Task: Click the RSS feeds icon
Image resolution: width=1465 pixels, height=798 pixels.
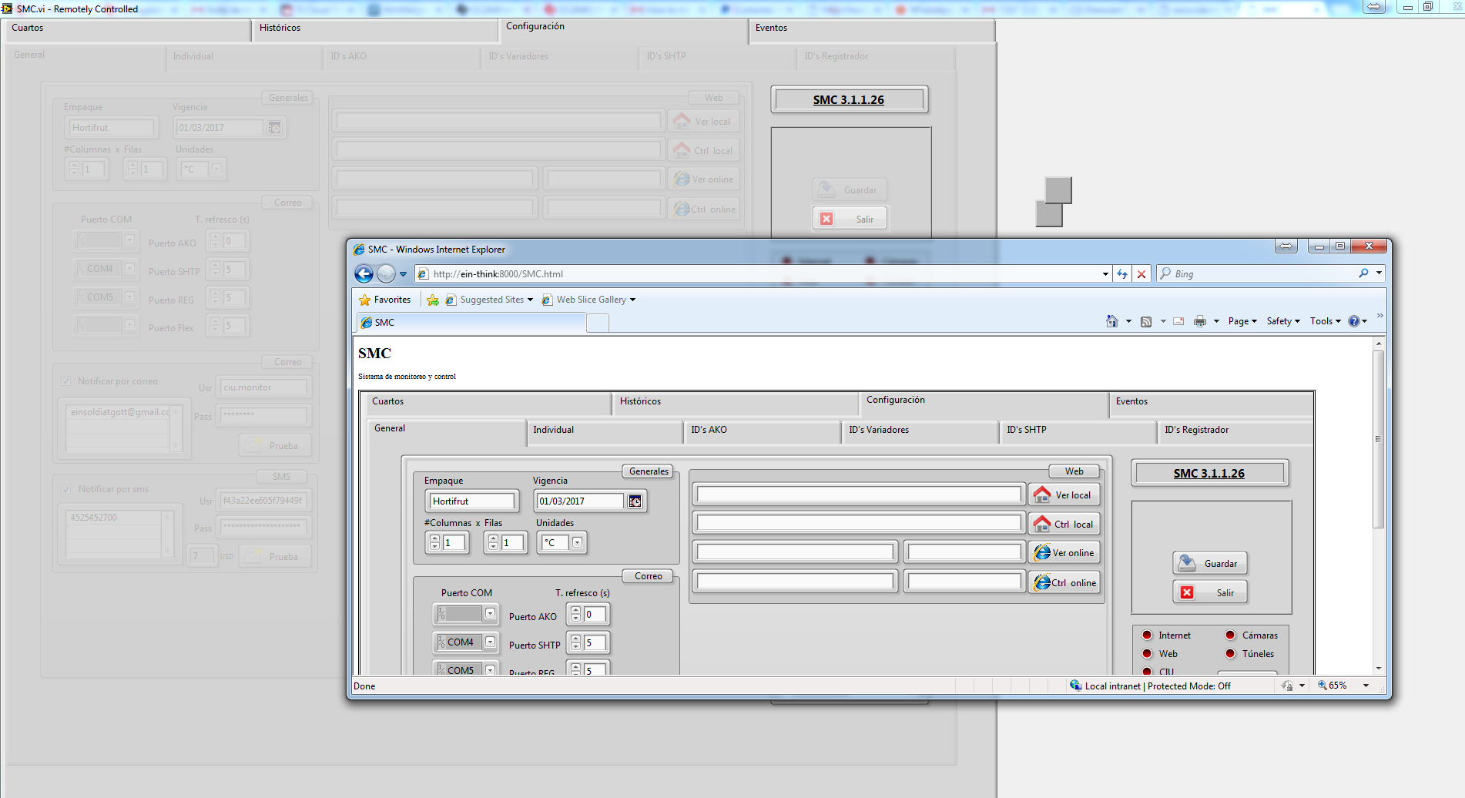Action: (x=1146, y=321)
